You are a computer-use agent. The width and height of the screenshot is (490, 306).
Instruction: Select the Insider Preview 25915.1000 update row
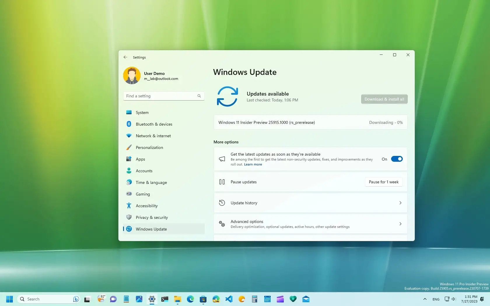[x=310, y=122]
